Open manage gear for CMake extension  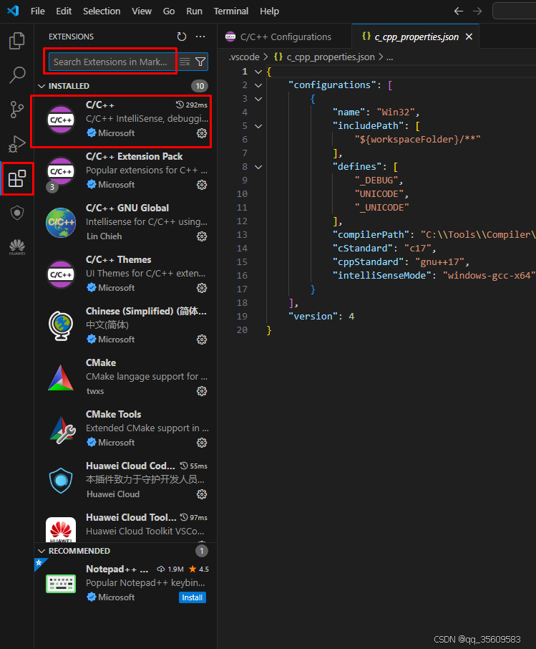201,390
